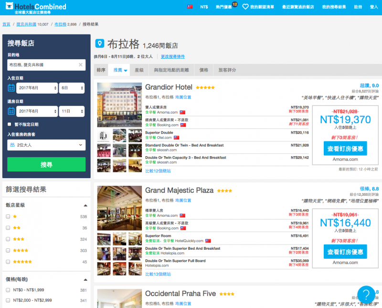Open the wishlist heart icon
The height and width of the screenshot is (308, 382).
(x=245, y=7)
